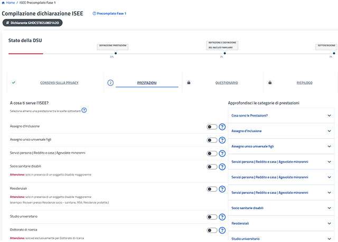This screenshot has width=338, height=242.
Task: Enable the Assegno d'Inclusione toggle
Action: click(x=212, y=127)
